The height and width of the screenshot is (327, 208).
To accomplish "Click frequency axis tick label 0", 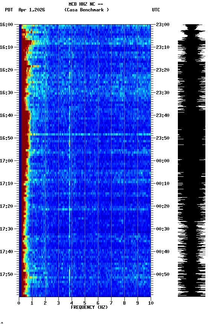I will 19,303.
